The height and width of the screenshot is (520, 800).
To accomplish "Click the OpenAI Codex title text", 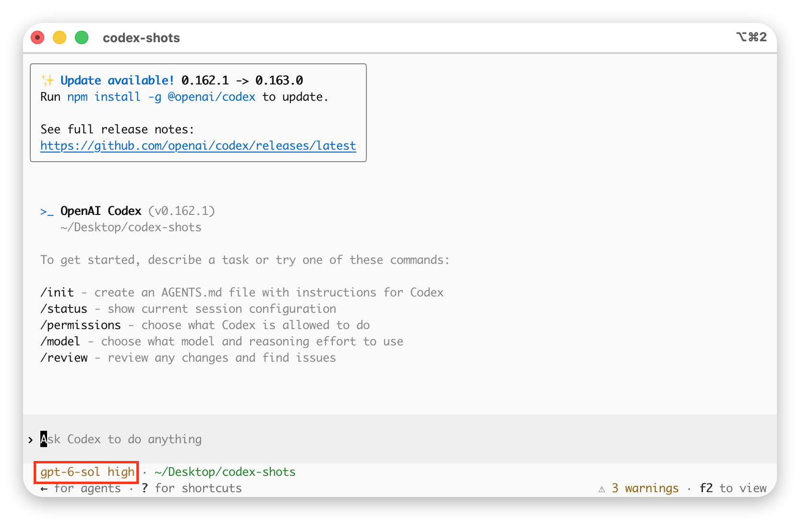I will point(101,211).
